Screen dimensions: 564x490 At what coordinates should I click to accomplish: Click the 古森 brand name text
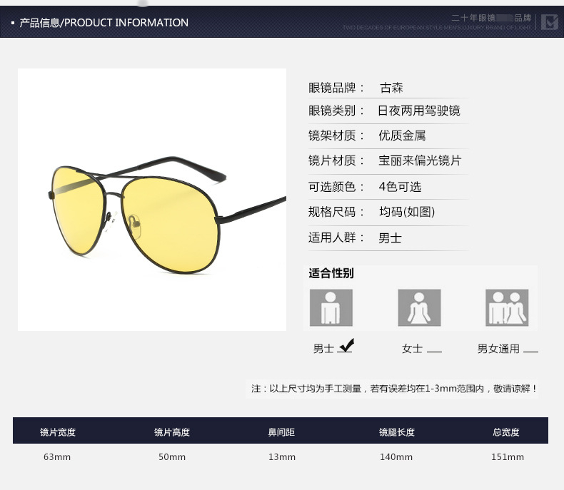click(x=391, y=88)
